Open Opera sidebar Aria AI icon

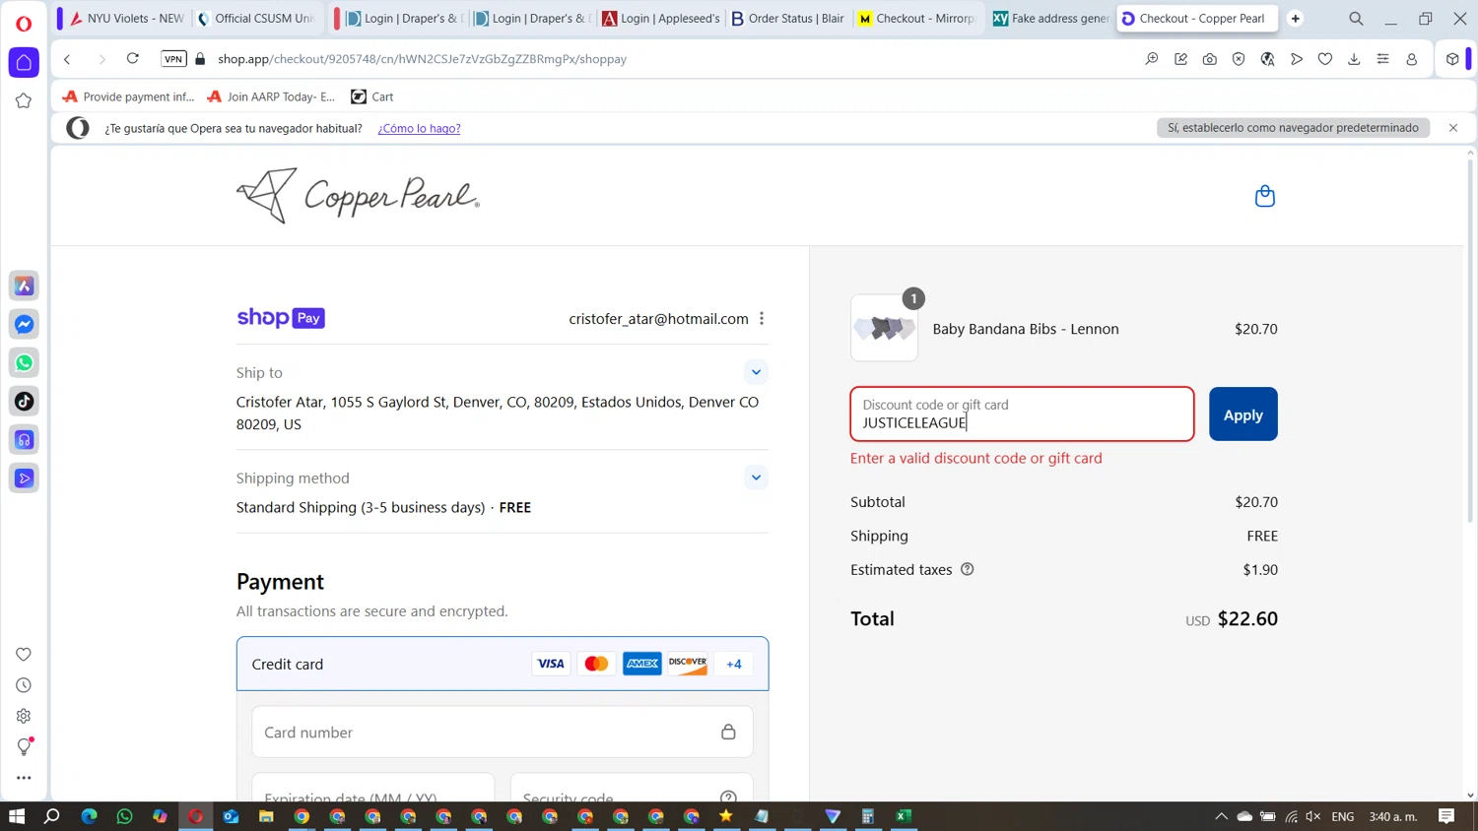click(x=24, y=286)
